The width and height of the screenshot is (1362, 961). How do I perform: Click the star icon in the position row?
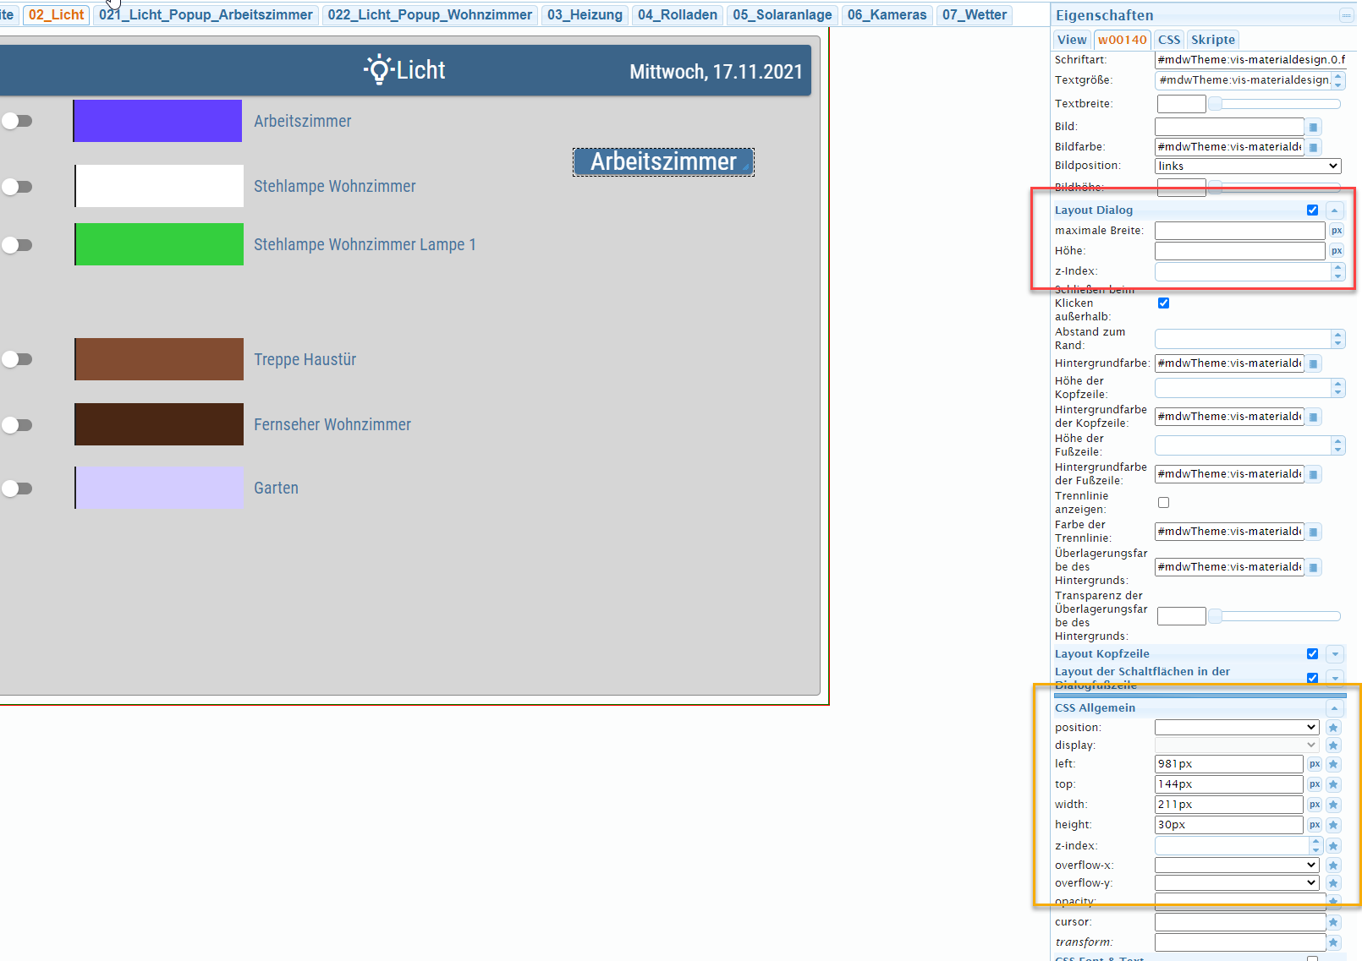click(1334, 728)
